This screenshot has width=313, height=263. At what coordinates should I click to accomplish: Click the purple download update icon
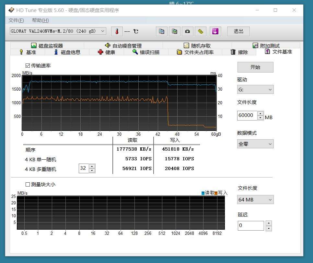pos(215,31)
